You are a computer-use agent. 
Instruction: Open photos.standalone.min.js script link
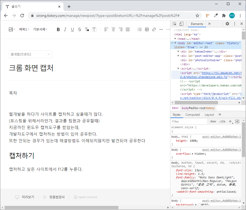(204, 77)
